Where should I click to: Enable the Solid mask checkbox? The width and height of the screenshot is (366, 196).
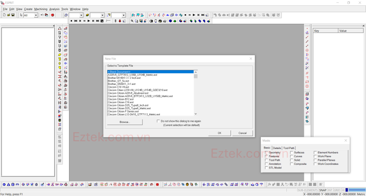[292, 160]
